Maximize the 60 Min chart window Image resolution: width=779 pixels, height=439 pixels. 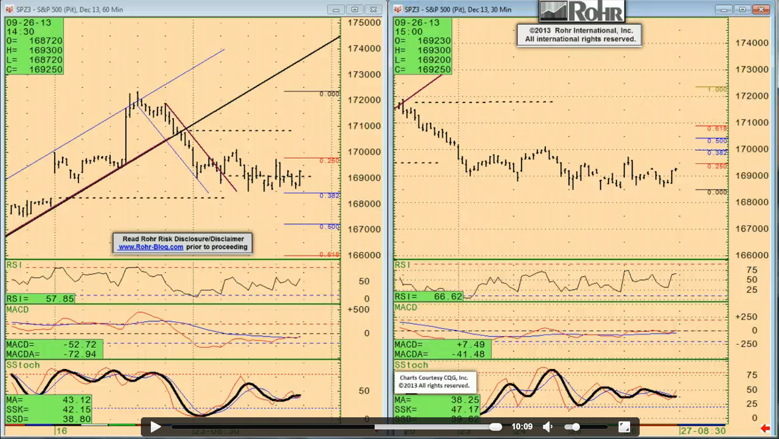coord(354,10)
